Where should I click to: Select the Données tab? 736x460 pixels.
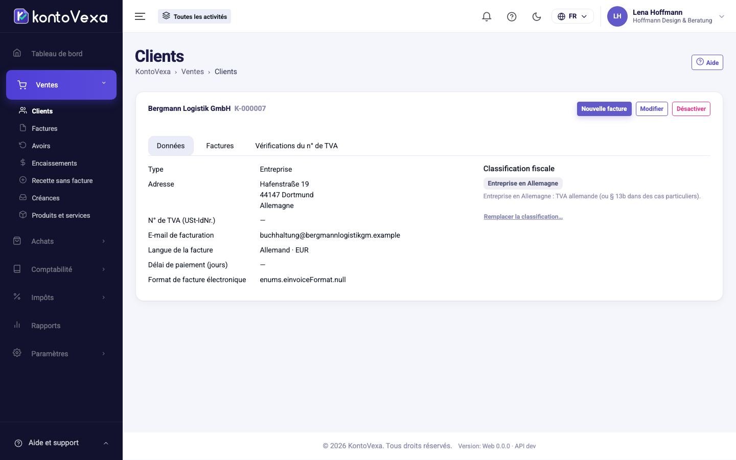click(171, 146)
